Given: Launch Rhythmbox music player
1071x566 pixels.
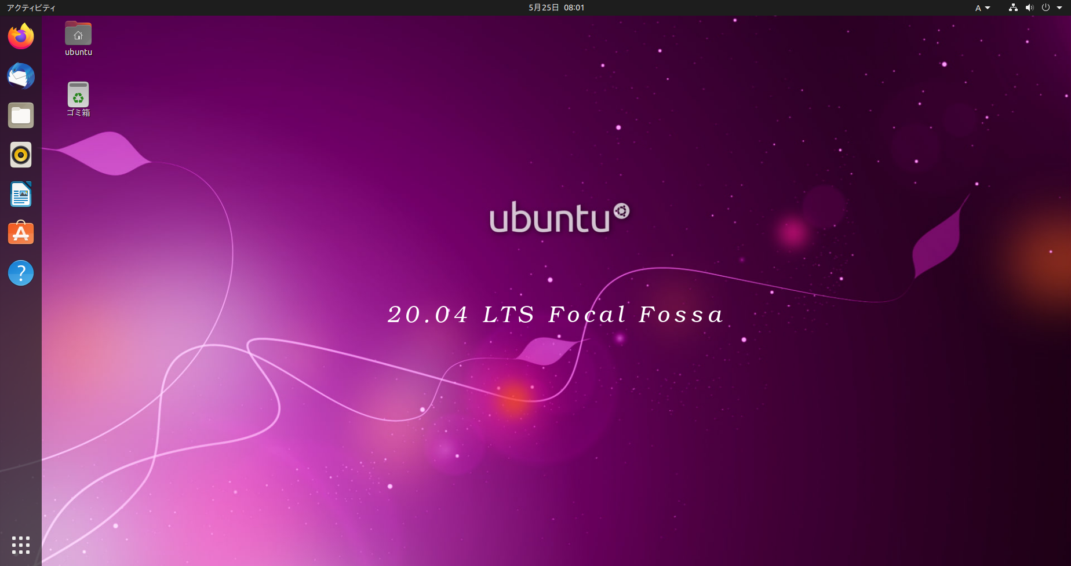Looking at the screenshot, I should click(x=21, y=155).
